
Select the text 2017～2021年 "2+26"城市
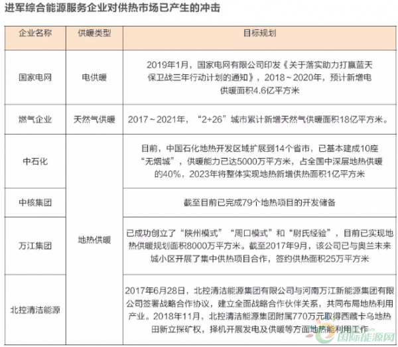(258, 119)
